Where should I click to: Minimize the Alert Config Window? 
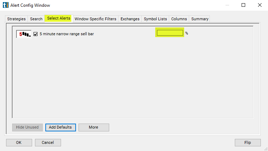[227, 5]
